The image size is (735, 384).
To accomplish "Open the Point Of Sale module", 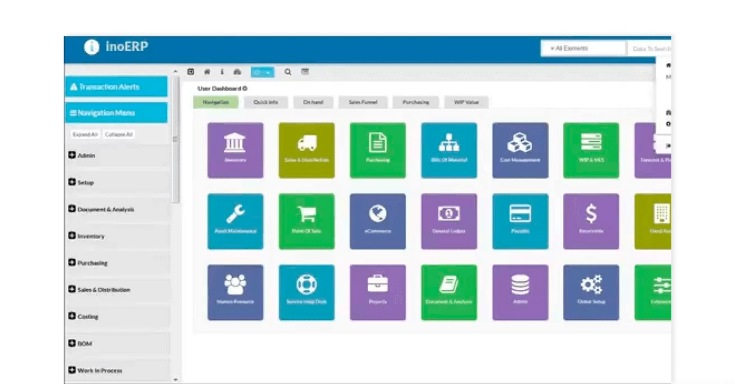I will 306,221.
